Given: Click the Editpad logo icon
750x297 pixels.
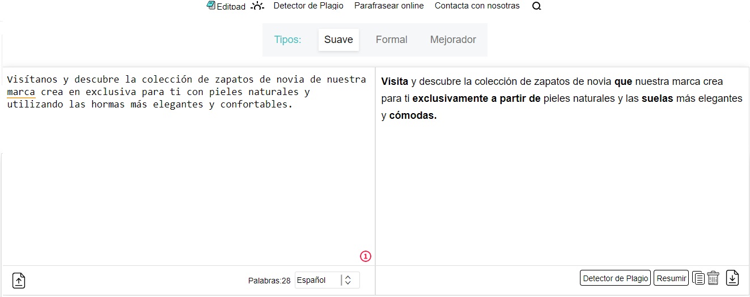Looking at the screenshot, I should (211, 6).
